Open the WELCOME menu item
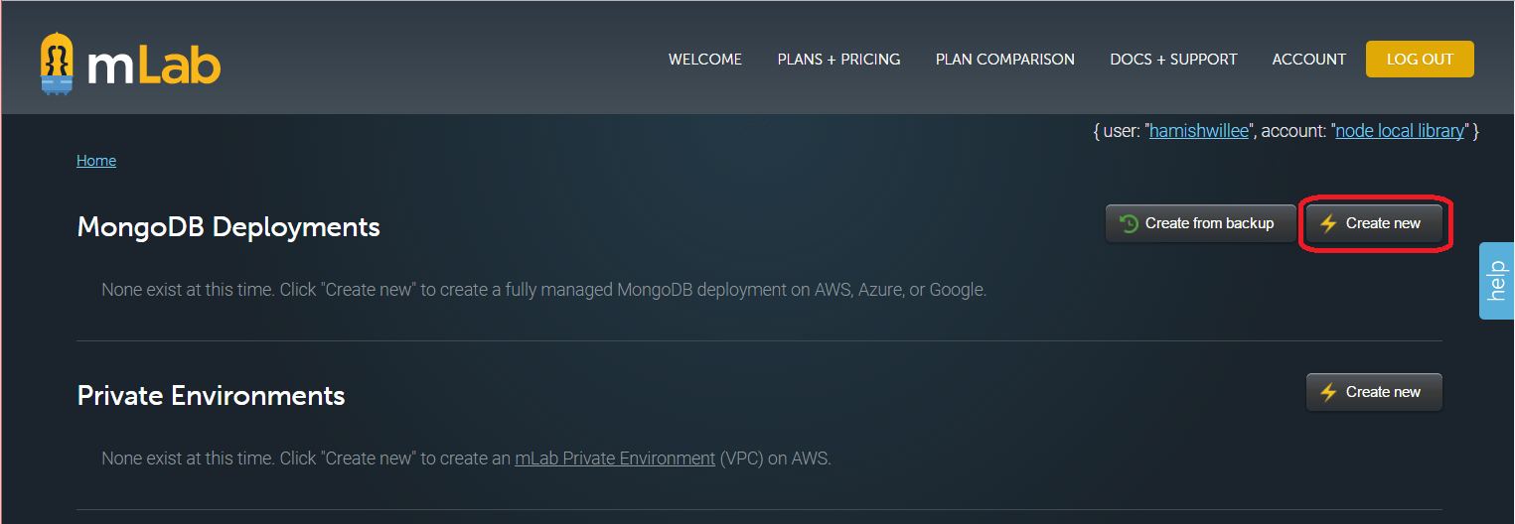 (704, 60)
